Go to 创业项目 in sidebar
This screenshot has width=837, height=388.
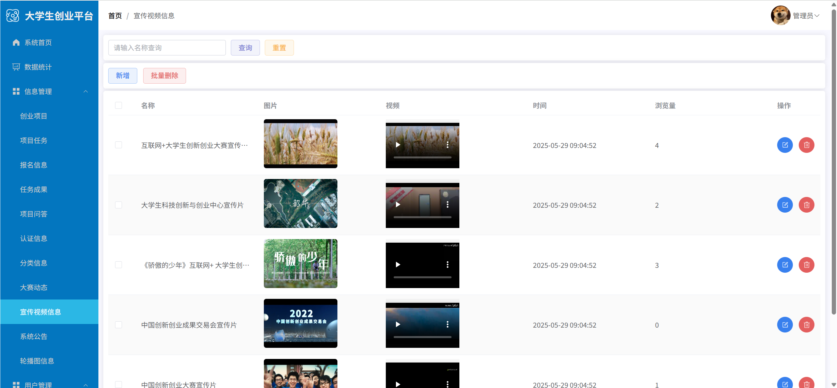[34, 116]
